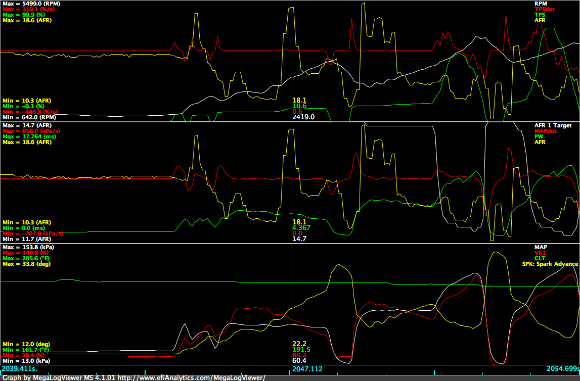Click the Max = 616.0 (kPa/s) readout
This screenshot has width=580, height=381.
tap(31, 131)
